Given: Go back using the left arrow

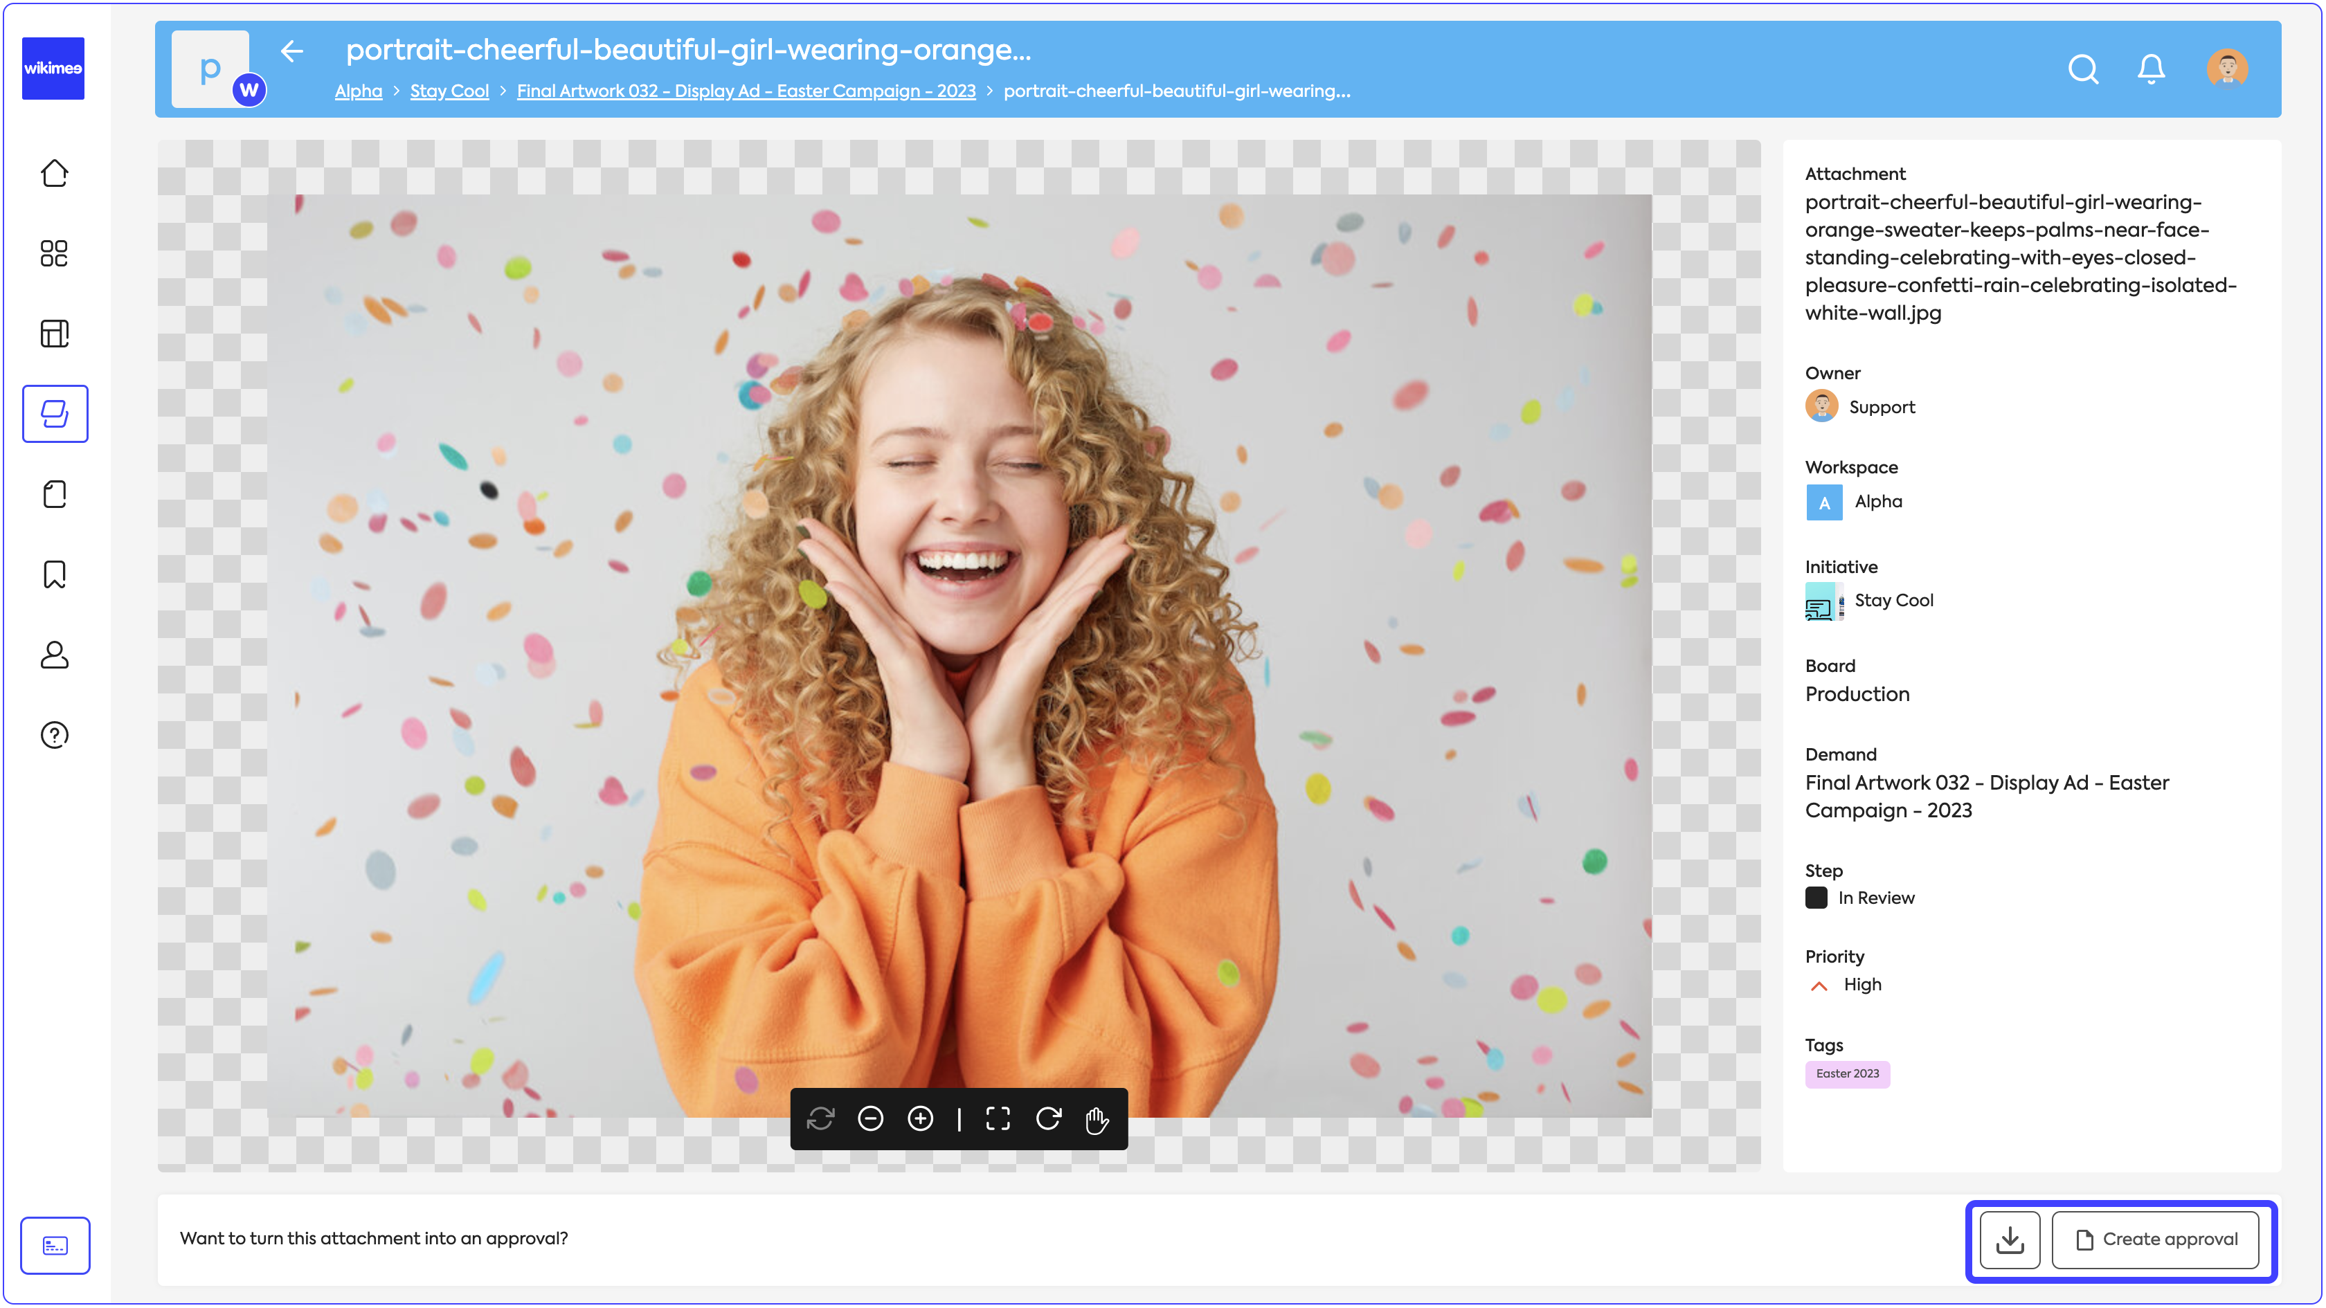Looking at the screenshot, I should (x=291, y=51).
